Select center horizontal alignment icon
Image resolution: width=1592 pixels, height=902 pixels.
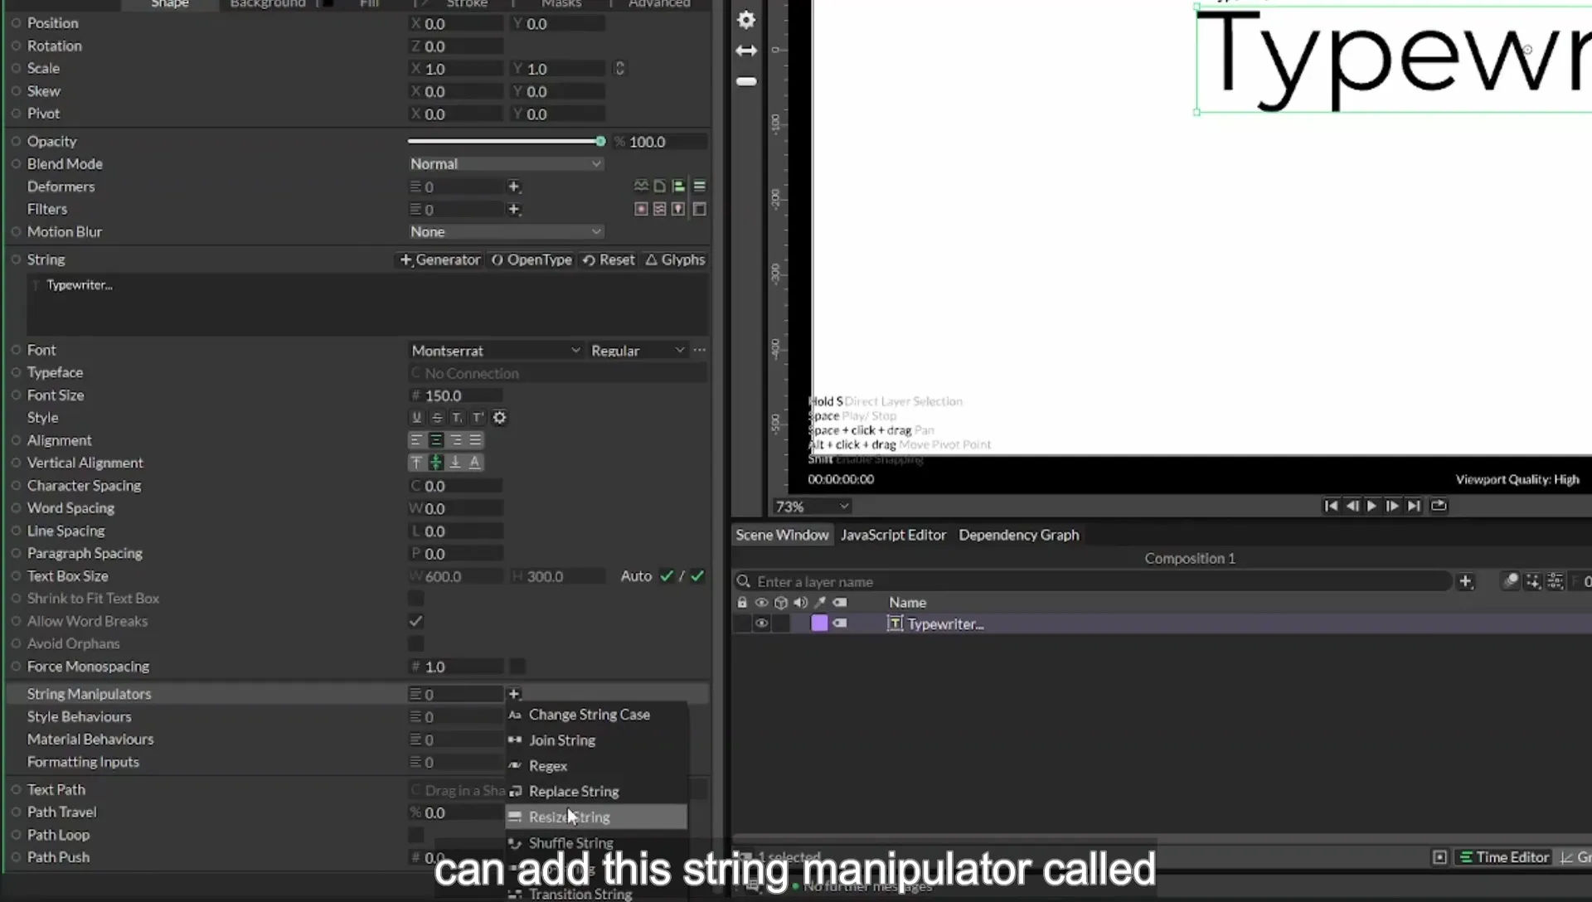[x=436, y=440]
